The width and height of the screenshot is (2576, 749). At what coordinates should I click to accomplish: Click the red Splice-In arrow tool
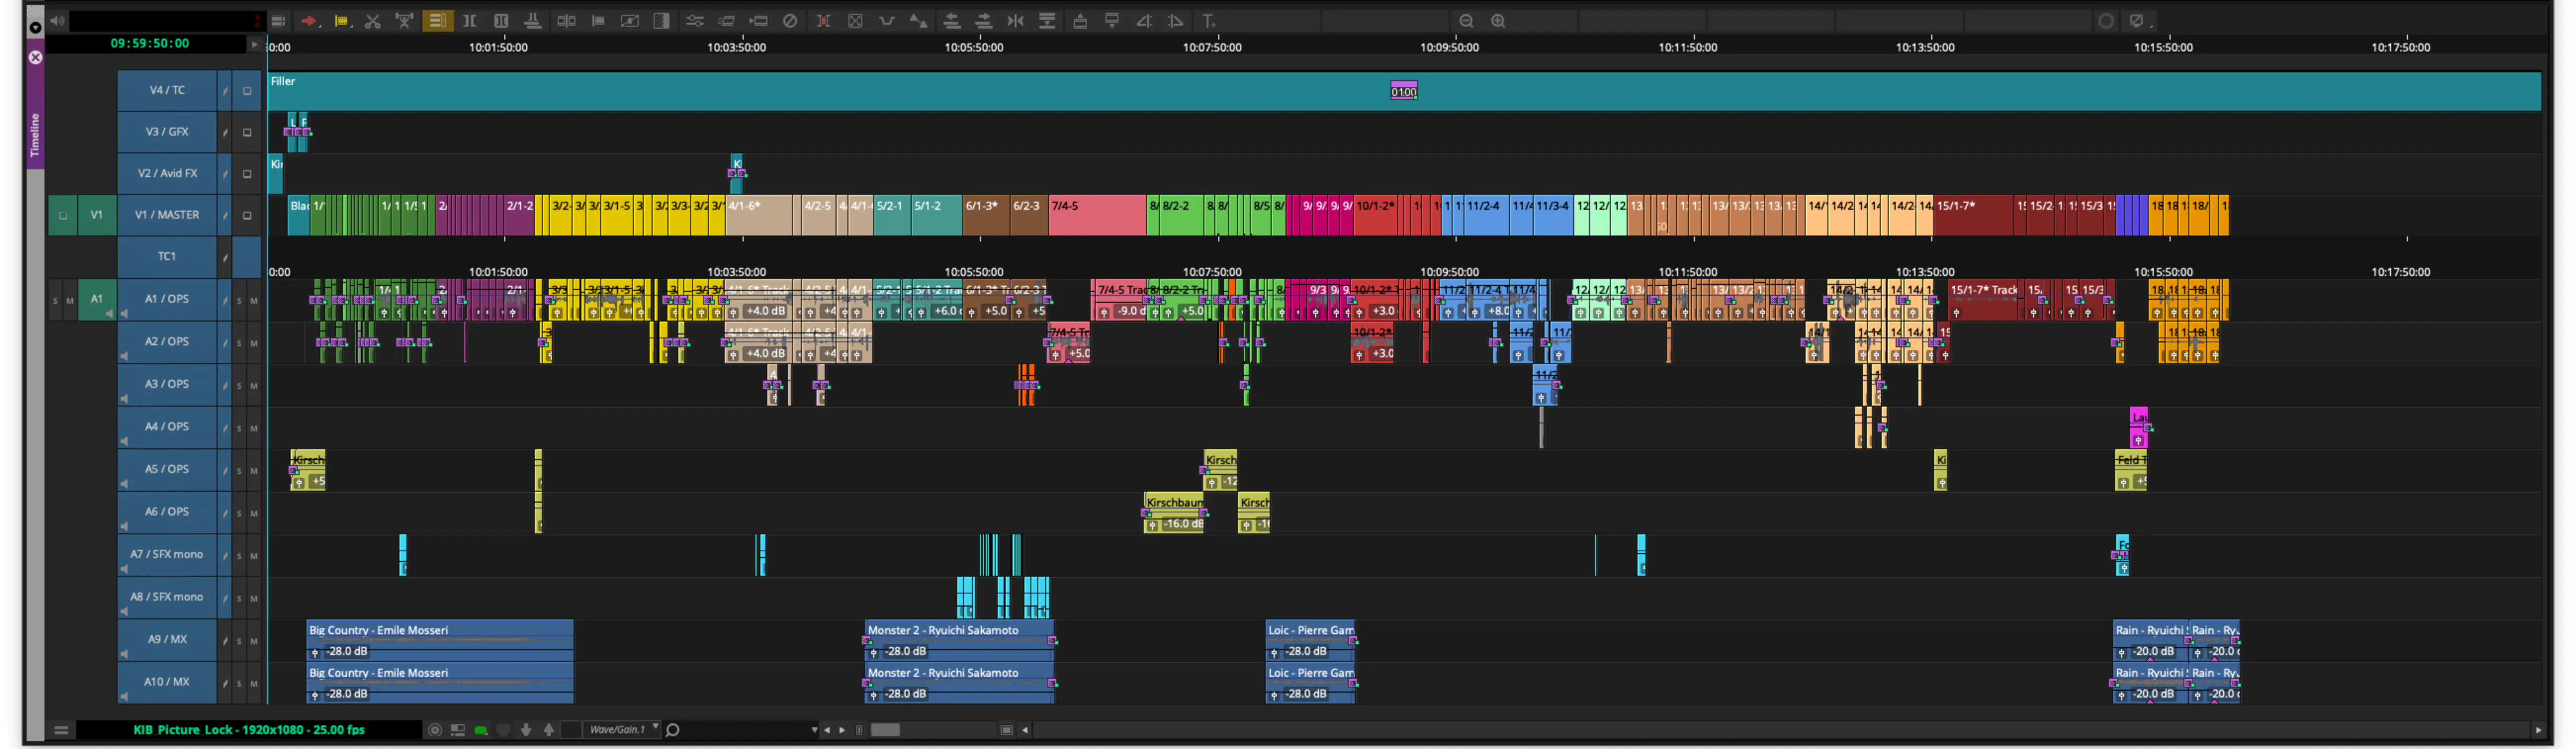[309, 21]
